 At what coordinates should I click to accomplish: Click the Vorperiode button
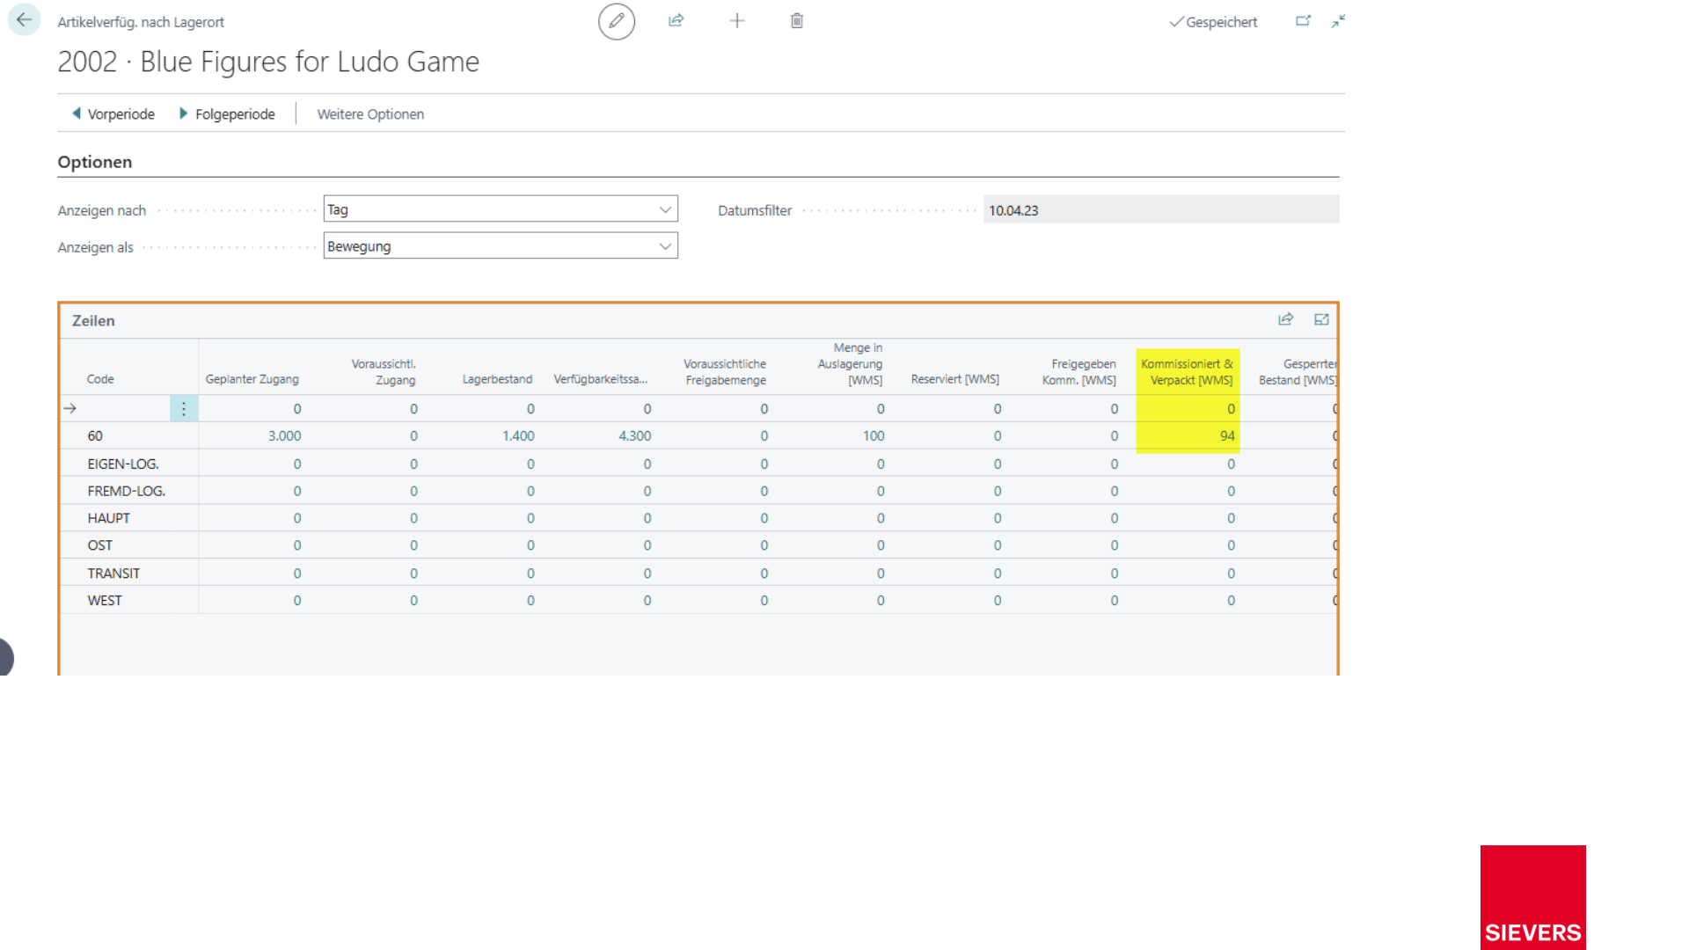pyautogui.click(x=113, y=114)
